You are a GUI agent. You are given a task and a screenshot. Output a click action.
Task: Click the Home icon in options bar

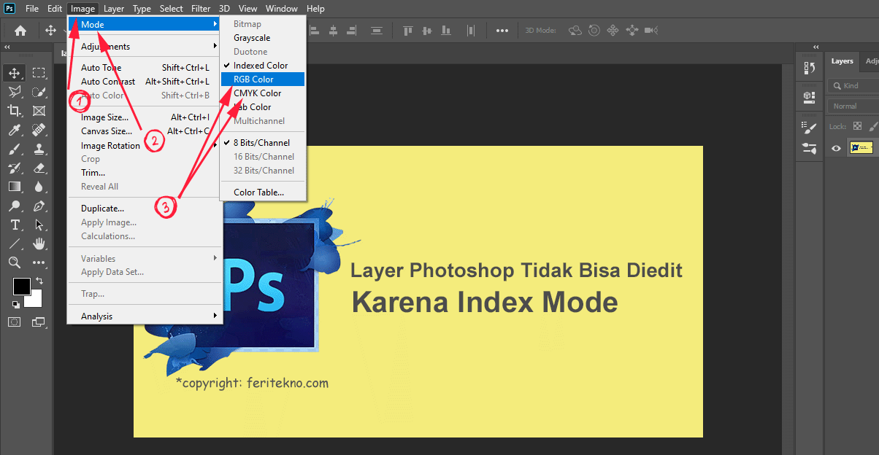click(x=20, y=31)
